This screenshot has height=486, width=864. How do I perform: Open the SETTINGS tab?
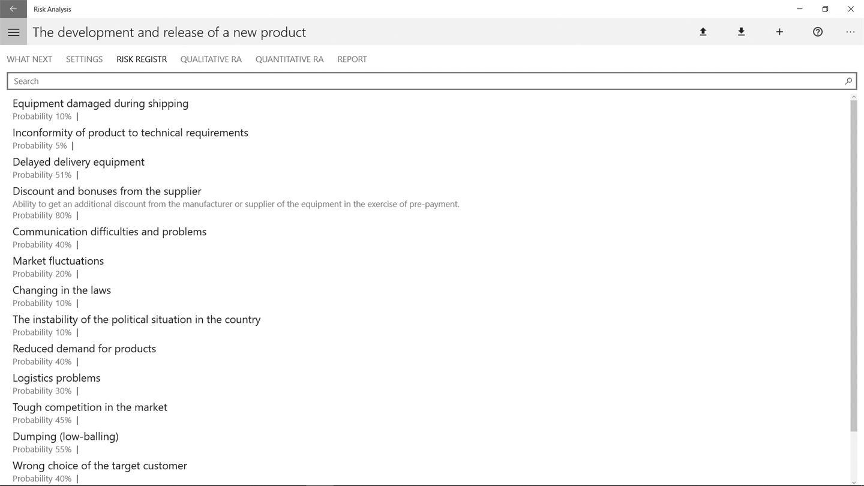click(x=84, y=59)
